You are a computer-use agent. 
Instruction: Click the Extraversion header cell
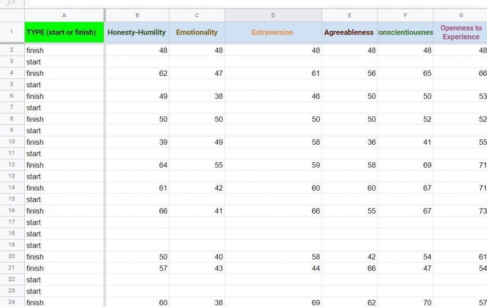[273, 32]
